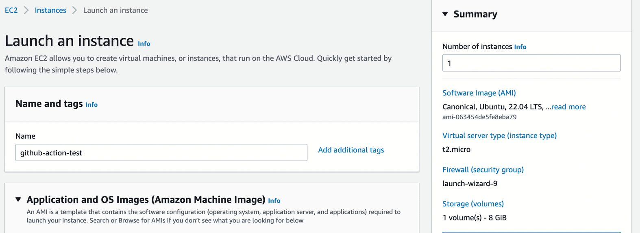640x233 pixels.
Task: Click the breadcrumb chevron after Instances
Action: [74, 10]
